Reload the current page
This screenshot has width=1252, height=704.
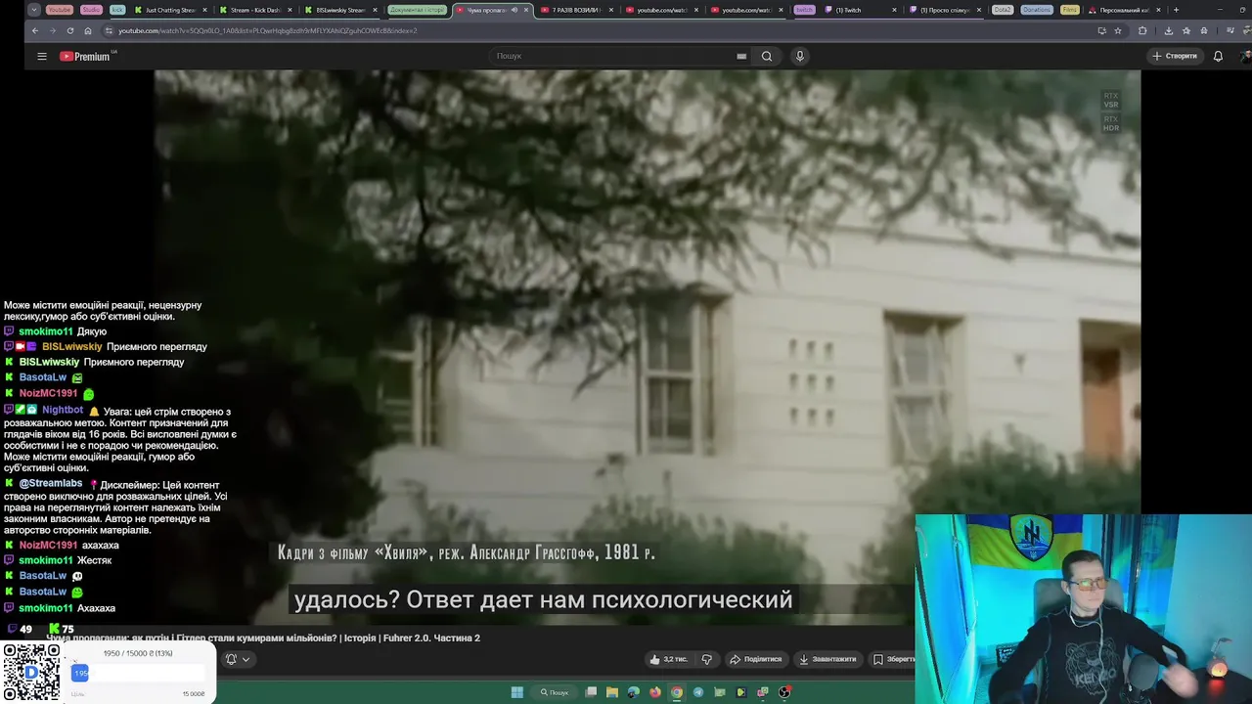click(x=69, y=30)
